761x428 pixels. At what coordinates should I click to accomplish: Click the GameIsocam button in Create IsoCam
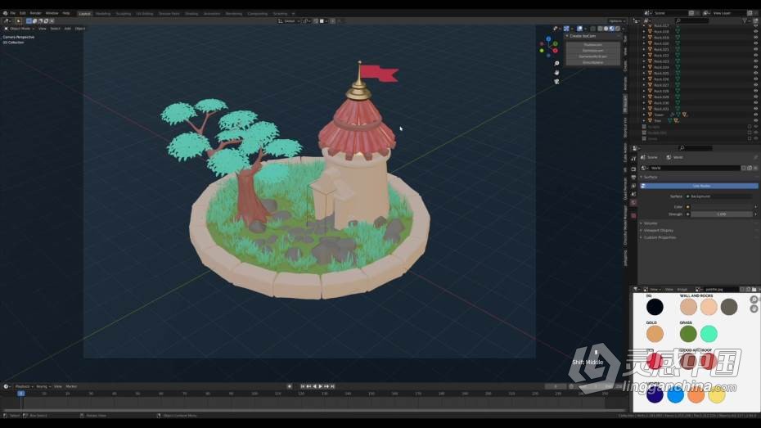pos(592,51)
